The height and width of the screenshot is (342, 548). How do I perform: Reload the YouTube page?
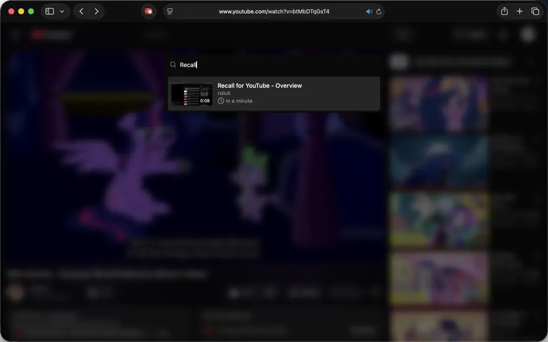coord(379,11)
